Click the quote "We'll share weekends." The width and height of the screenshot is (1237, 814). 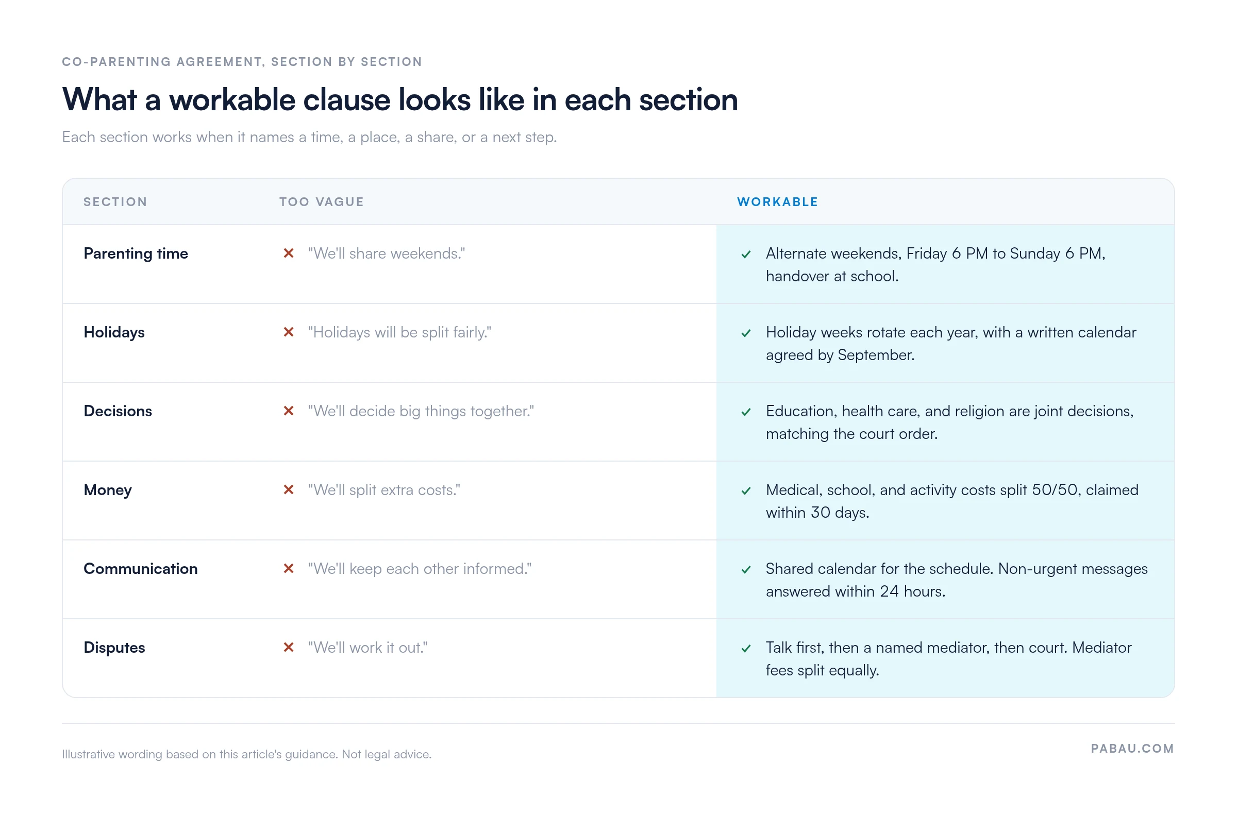(387, 253)
